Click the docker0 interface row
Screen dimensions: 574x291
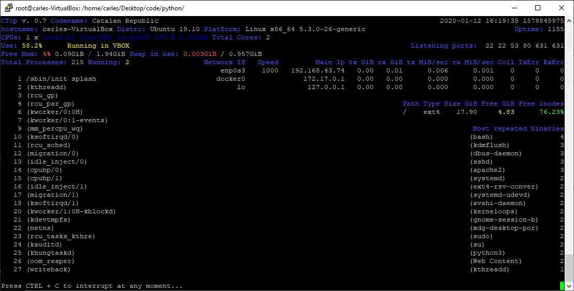390,79
